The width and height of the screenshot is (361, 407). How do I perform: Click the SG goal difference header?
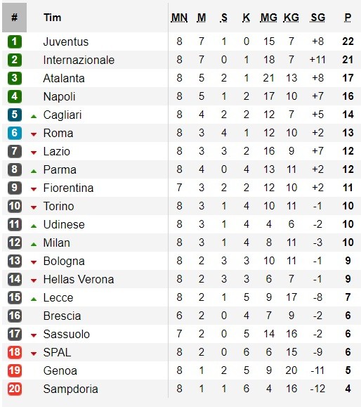click(x=317, y=18)
